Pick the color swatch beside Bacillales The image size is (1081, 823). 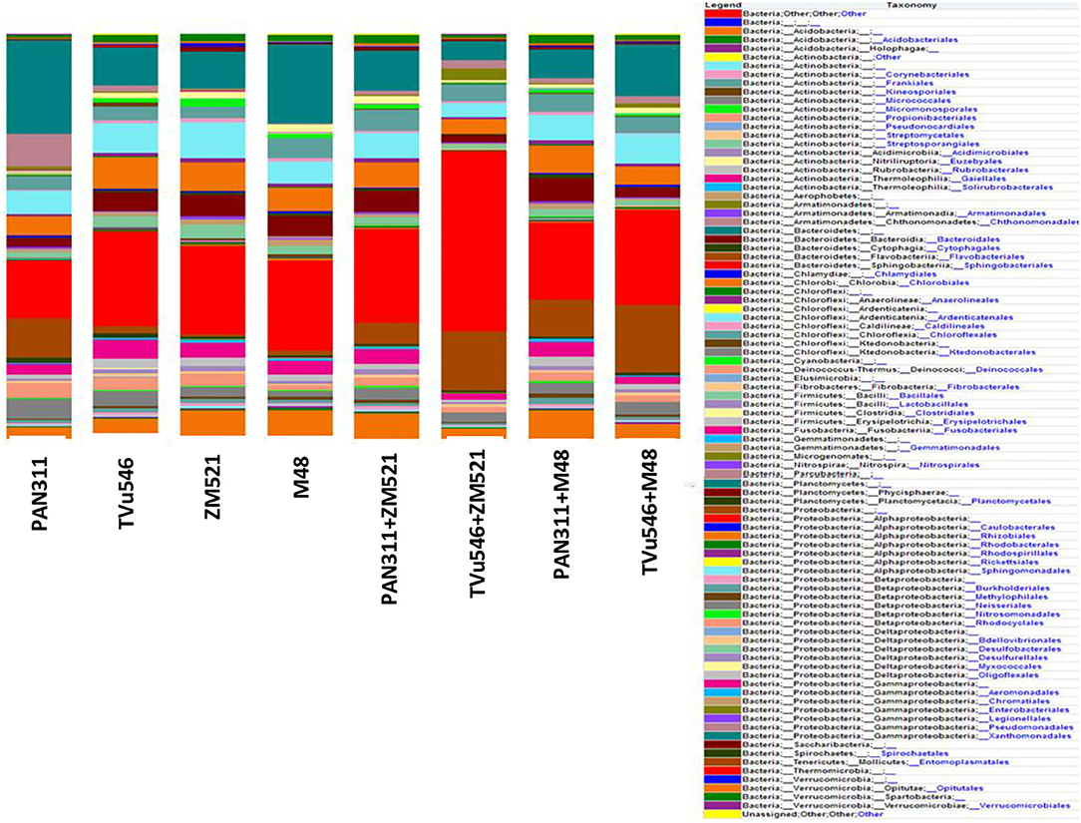tap(722, 396)
